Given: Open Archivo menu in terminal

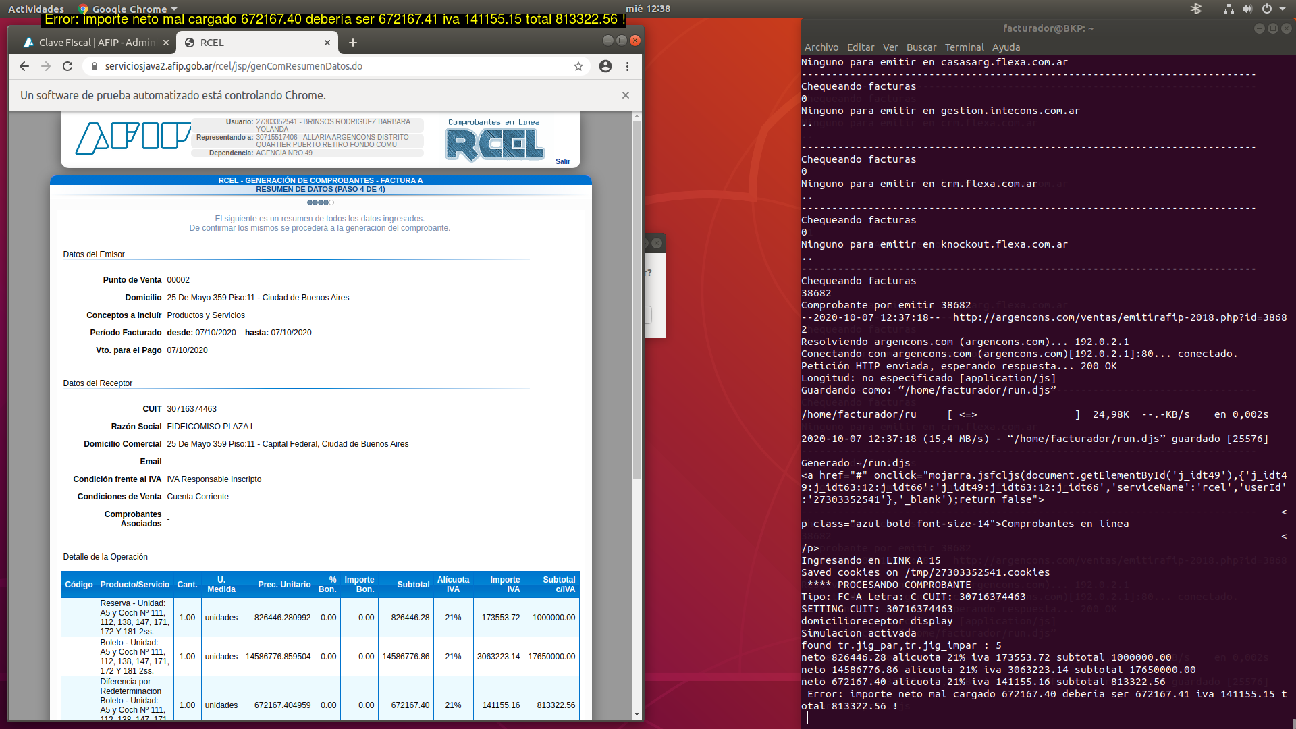Looking at the screenshot, I should point(821,47).
